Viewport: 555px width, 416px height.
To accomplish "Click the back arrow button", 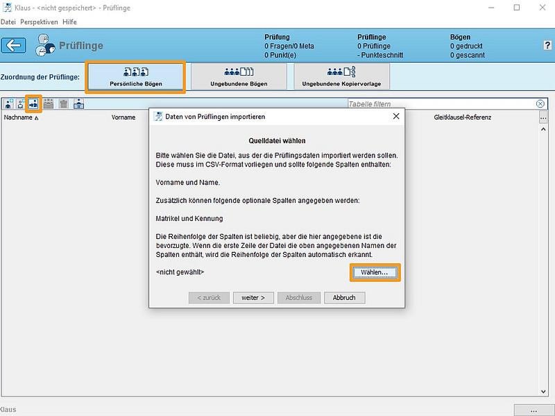I will (14, 46).
